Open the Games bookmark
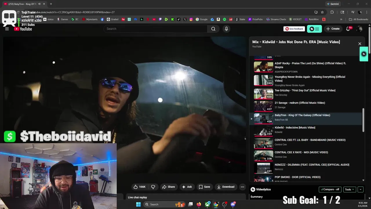This screenshot has height=209, width=371. click(x=63, y=19)
